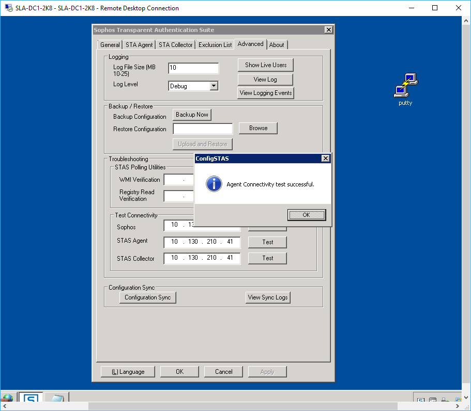Image resolution: width=471 pixels, height=411 pixels.
Task: Click the Apply button
Action: coord(267,372)
